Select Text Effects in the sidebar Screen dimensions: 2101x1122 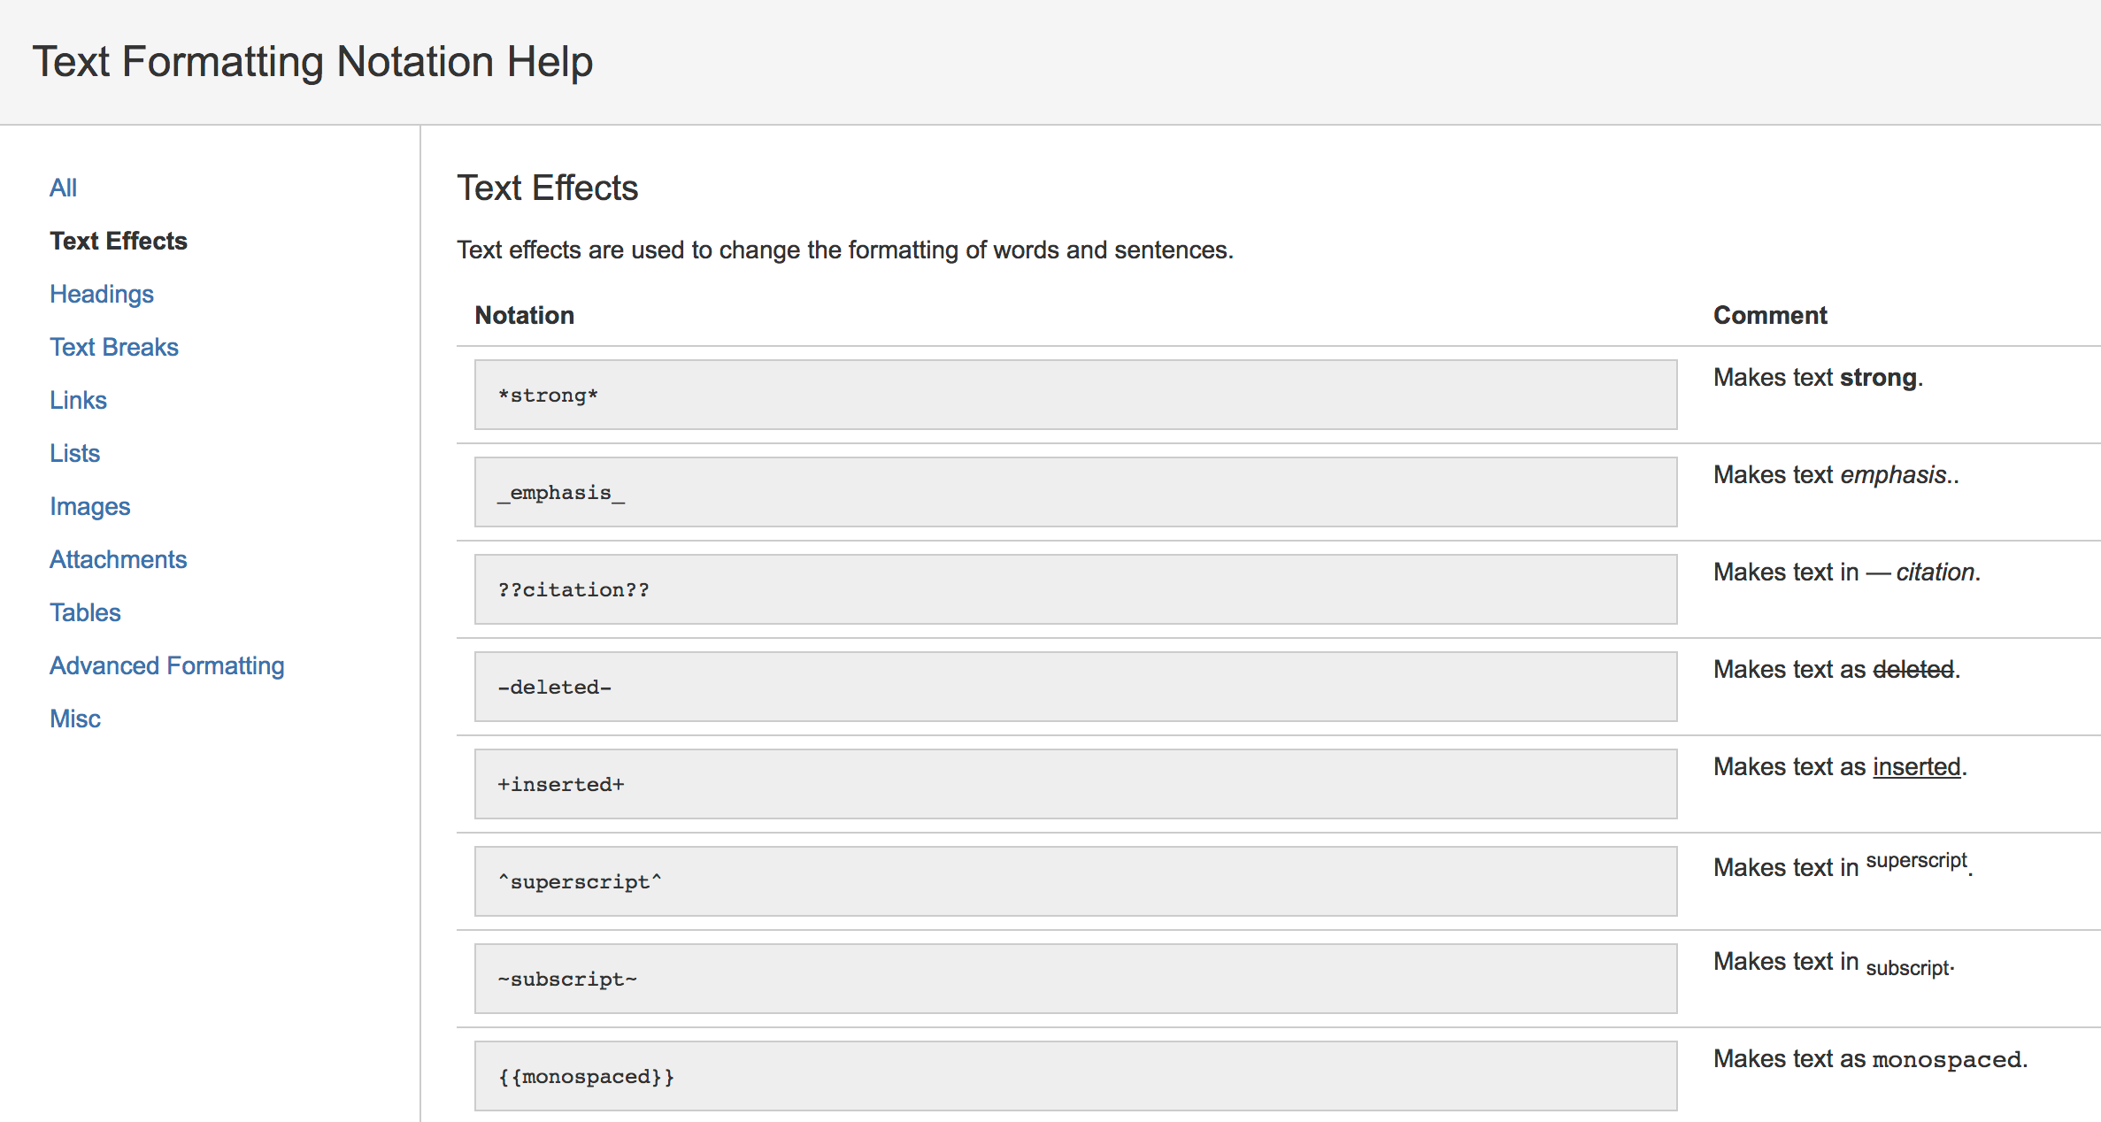(x=118, y=240)
